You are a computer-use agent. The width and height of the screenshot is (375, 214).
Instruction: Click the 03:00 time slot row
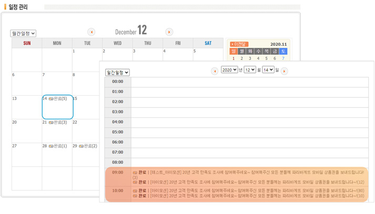point(249,112)
